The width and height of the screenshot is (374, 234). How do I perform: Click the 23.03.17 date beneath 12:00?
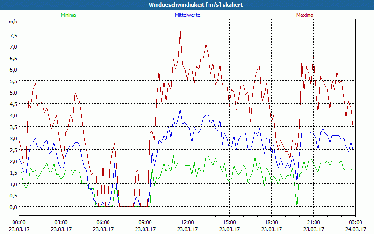(x=187, y=229)
